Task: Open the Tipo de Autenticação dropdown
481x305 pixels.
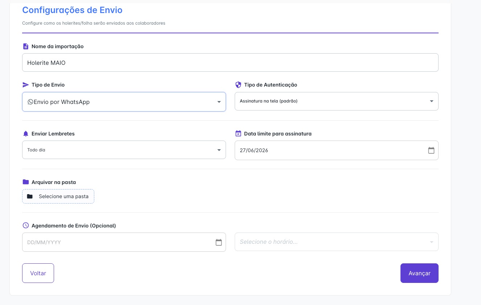Action: [337, 101]
